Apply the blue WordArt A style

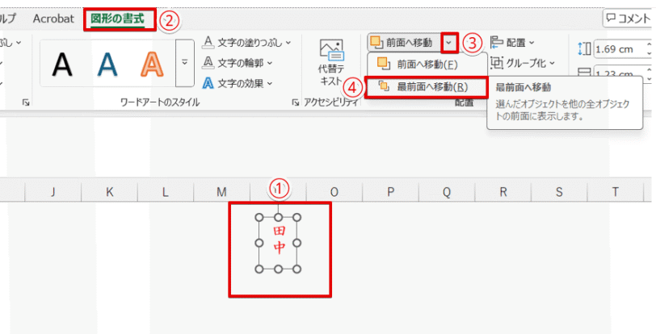click(x=107, y=65)
